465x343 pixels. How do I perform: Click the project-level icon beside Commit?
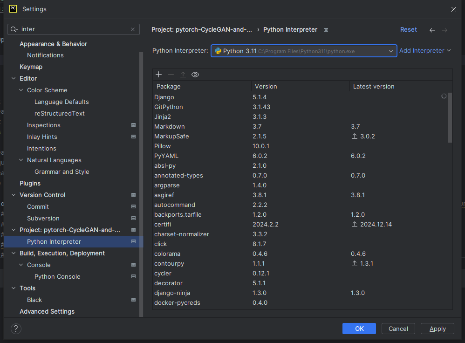pyautogui.click(x=133, y=206)
